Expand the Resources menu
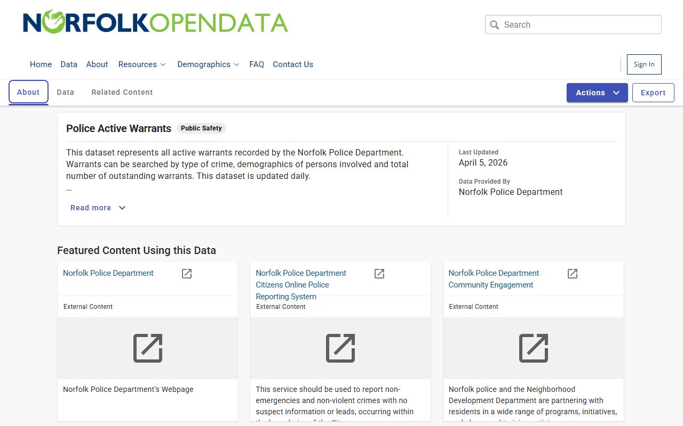 coord(142,64)
